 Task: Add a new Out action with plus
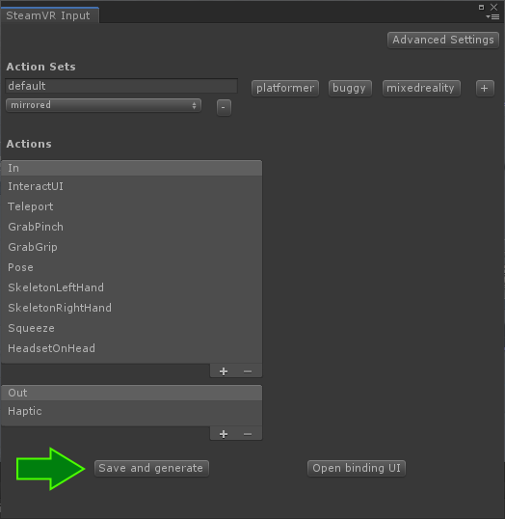click(x=224, y=434)
